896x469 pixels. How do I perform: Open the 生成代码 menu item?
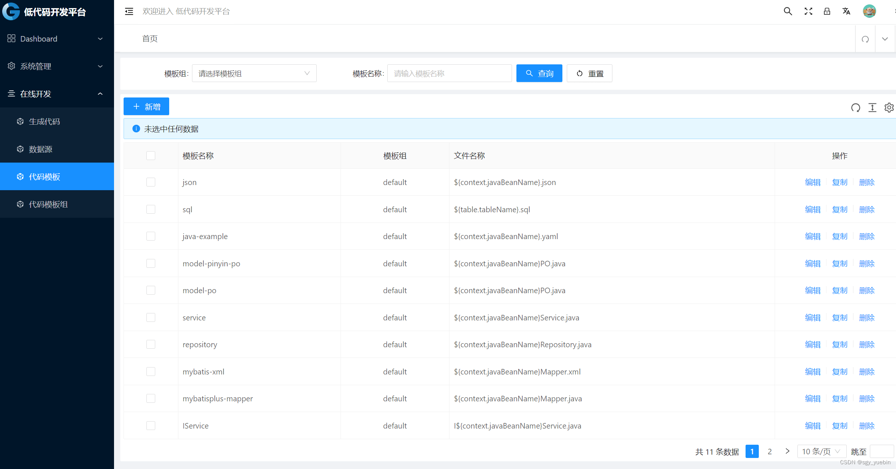tap(57, 121)
